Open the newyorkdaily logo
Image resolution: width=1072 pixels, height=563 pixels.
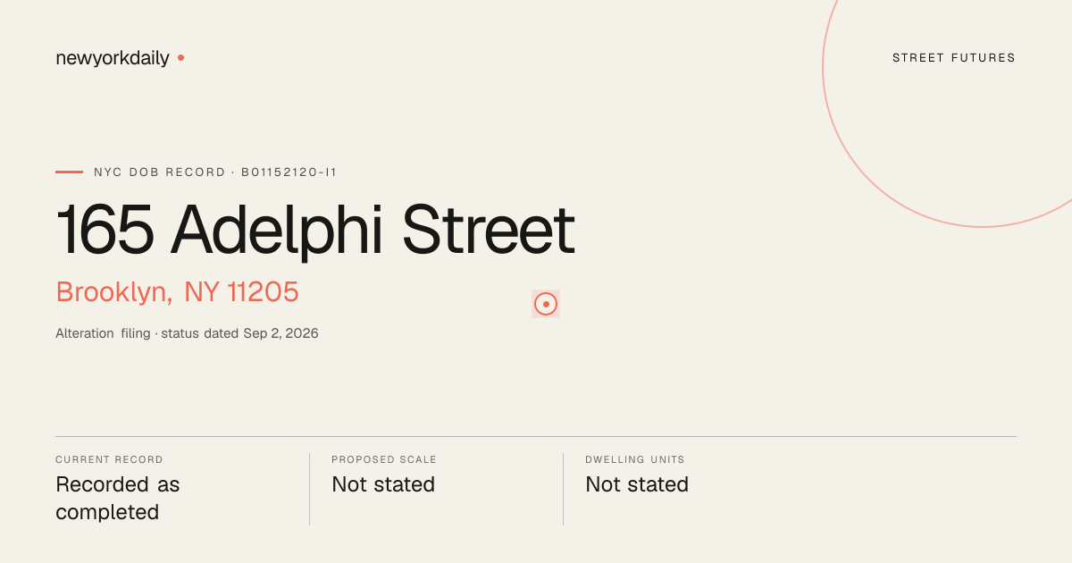[x=113, y=58]
